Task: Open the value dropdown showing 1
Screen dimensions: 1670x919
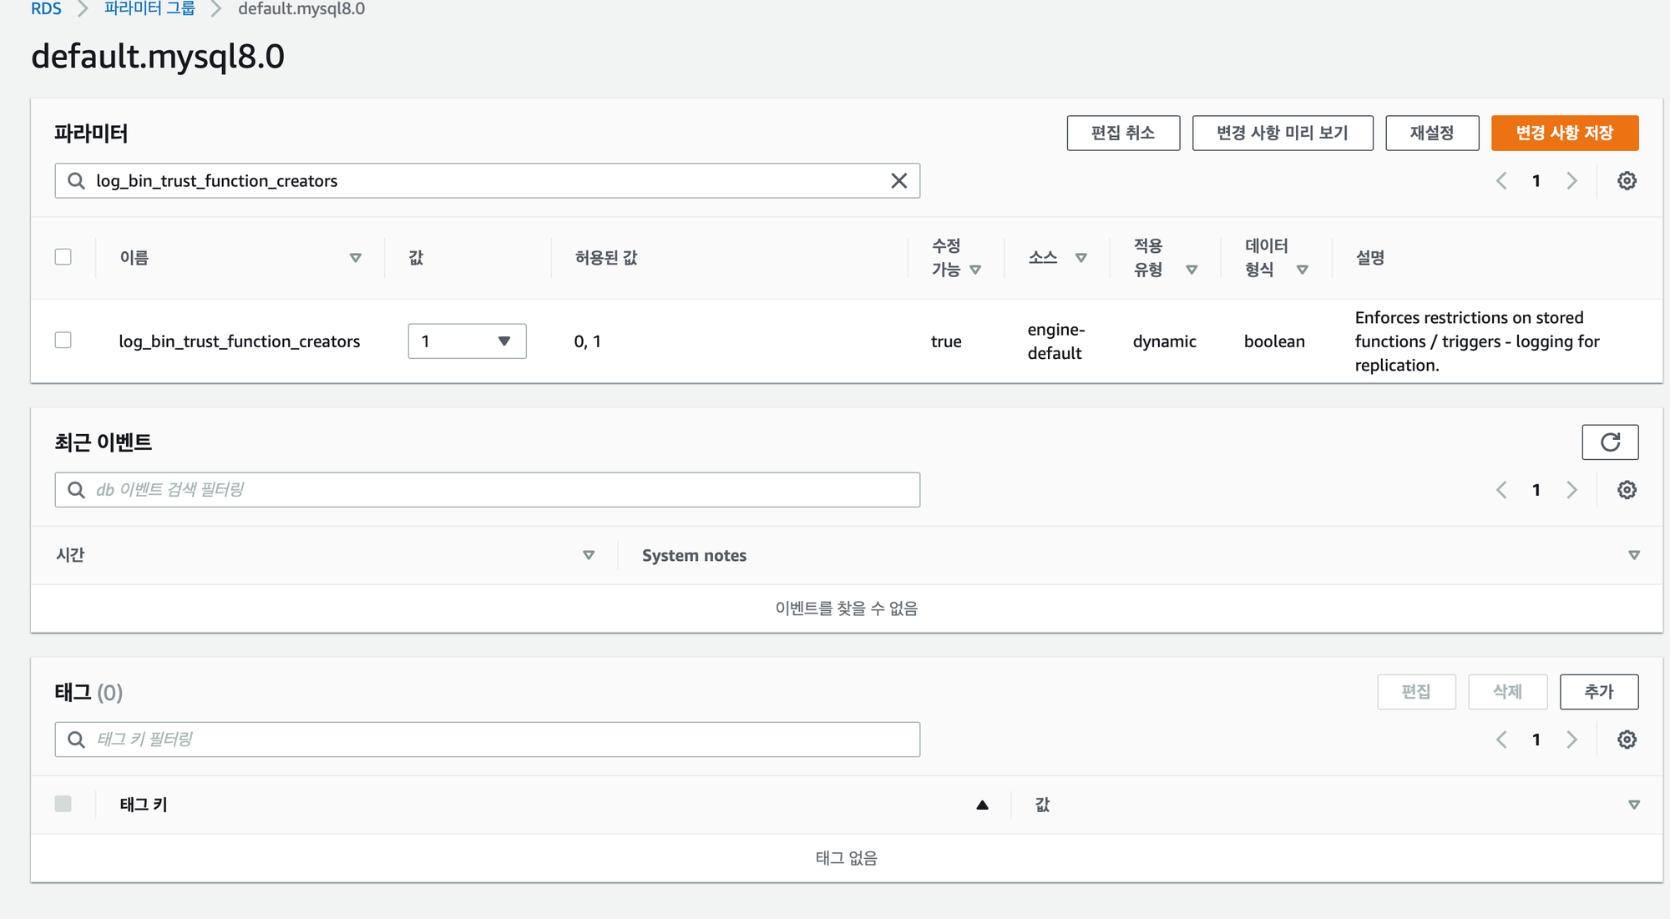Action: pyautogui.click(x=467, y=341)
